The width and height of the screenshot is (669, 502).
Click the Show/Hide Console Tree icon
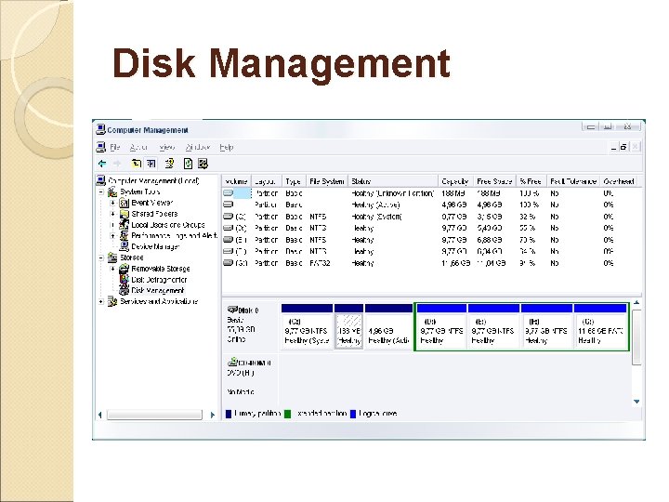coord(151,164)
